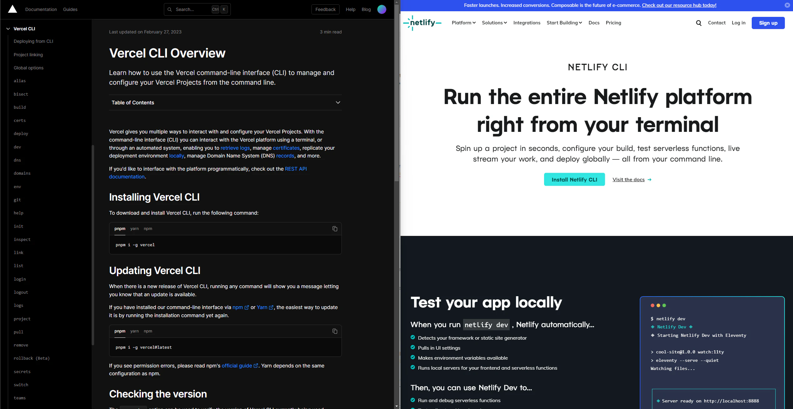Copy the vercel@latest install command
This screenshot has height=409, width=793.
coord(335,331)
